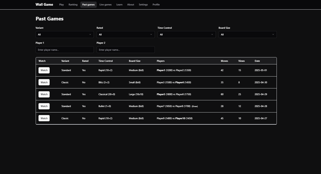Open the Ranking page
This screenshot has height=174, width=321.
coord(73,5)
